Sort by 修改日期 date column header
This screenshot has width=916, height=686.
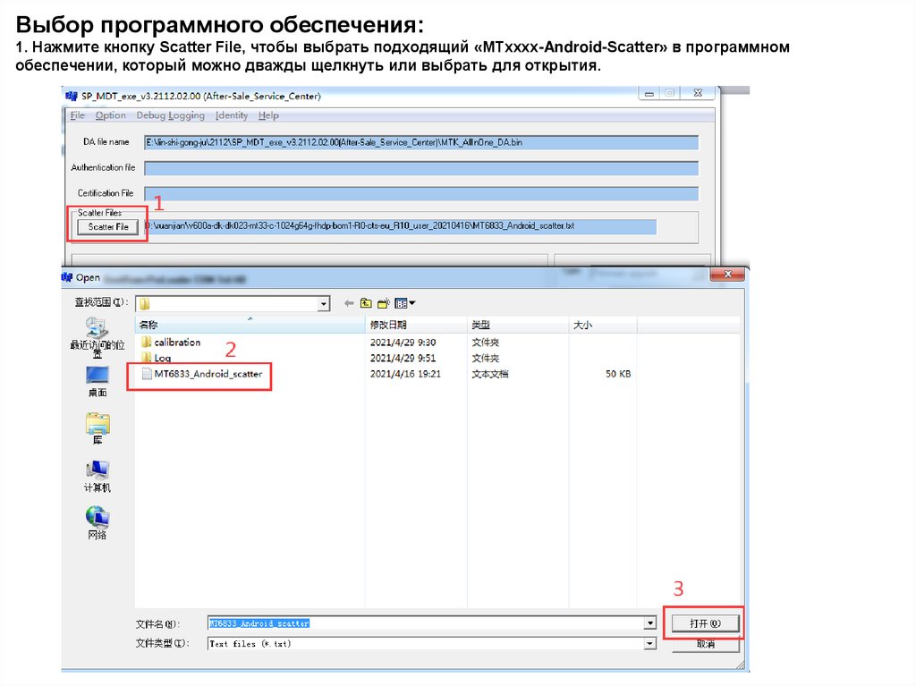[416, 325]
